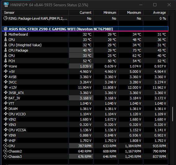Click the lightning icon beside CPU VCCSA
Image resolution: width=176 pixels, height=165 pixels.
pyautogui.click(x=6, y=130)
